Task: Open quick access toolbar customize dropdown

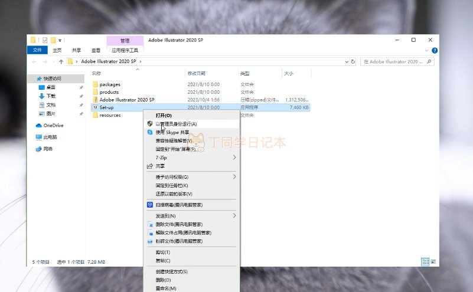Action: click(x=60, y=40)
